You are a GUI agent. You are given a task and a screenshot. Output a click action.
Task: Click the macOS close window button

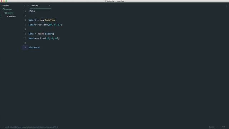pos(1,1)
